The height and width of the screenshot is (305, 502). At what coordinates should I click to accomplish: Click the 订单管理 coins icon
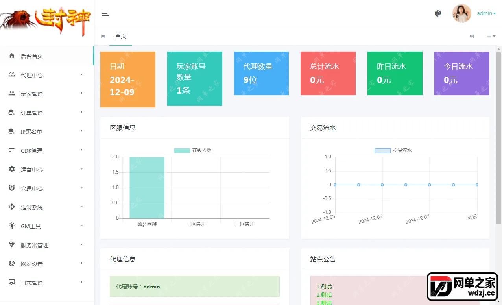(12, 113)
